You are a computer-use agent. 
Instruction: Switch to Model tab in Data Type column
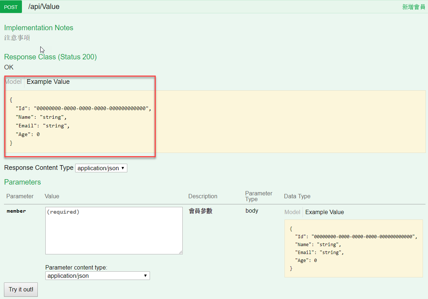292,212
